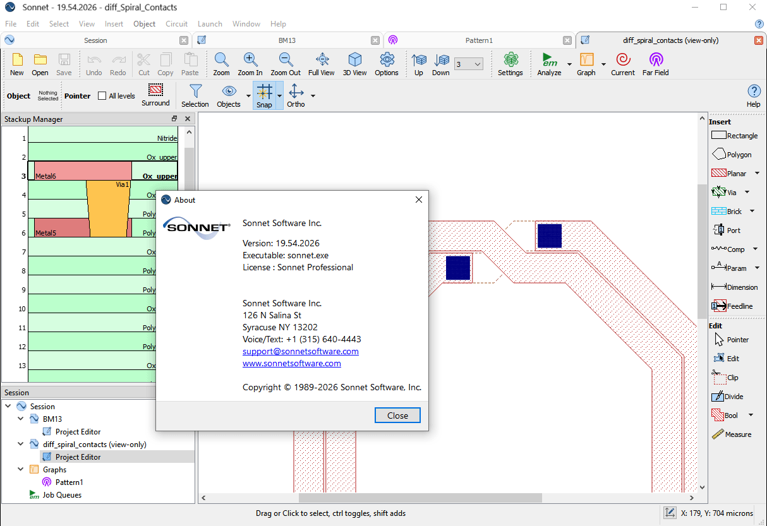The width and height of the screenshot is (767, 526).
Task: Select the Via1 orange block in stackup
Action: pos(108,208)
